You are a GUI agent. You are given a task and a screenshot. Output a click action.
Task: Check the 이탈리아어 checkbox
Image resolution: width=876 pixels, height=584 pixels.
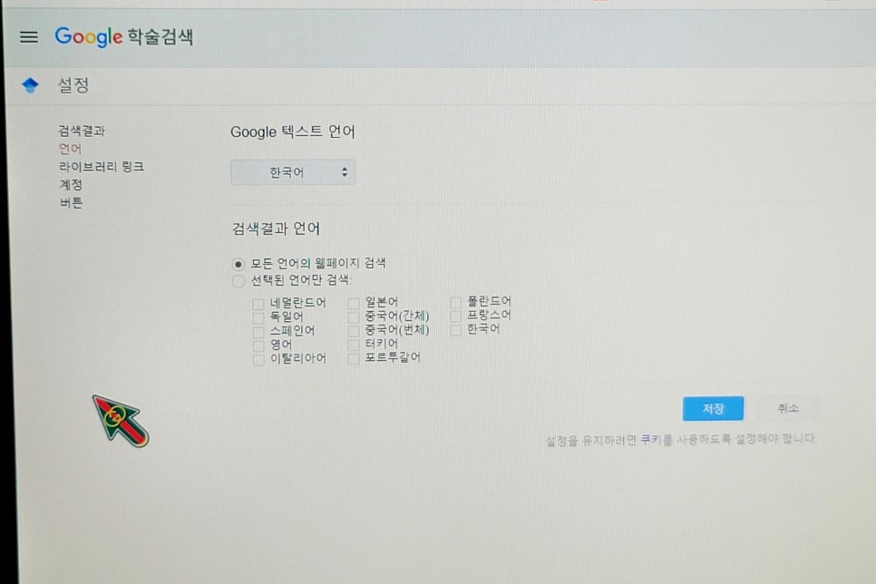258,359
